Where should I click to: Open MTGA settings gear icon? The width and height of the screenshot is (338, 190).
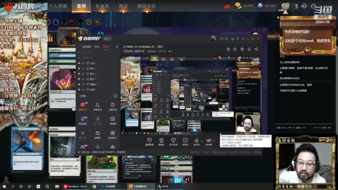point(313,6)
